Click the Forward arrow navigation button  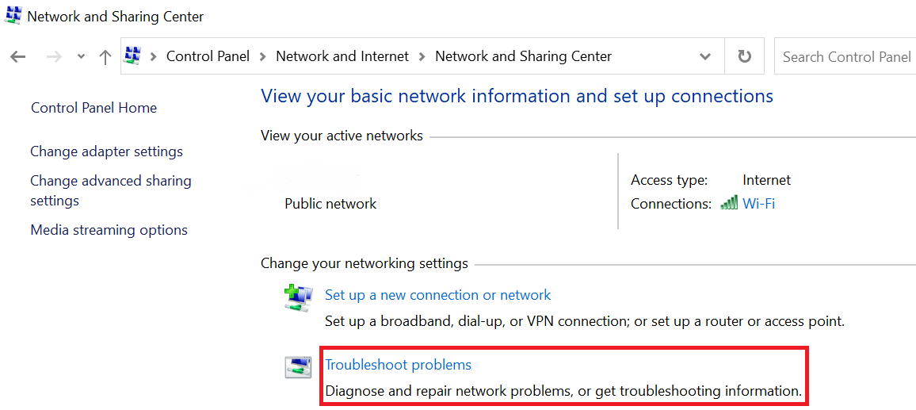click(x=54, y=57)
